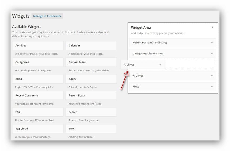Expand the Recent Posts: Bài mới đăng widget
This screenshot has width=230, height=151.
coord(173,43)
